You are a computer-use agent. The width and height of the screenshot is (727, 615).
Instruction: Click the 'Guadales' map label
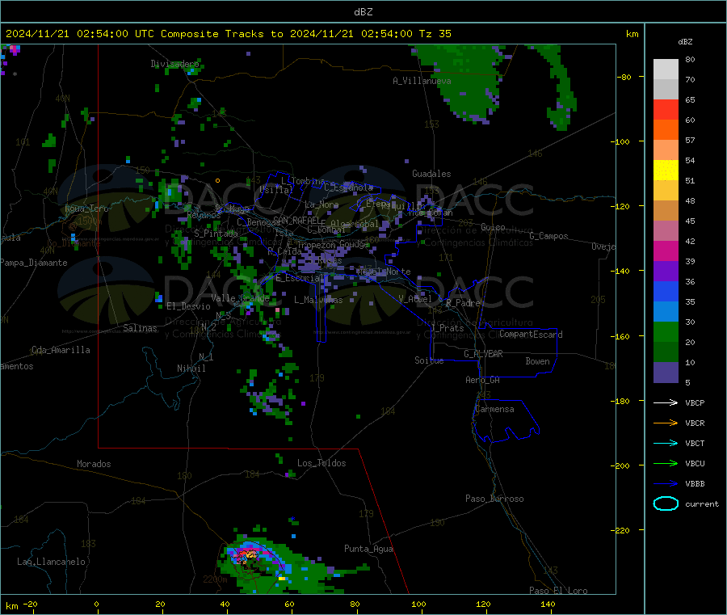(431, 174)
